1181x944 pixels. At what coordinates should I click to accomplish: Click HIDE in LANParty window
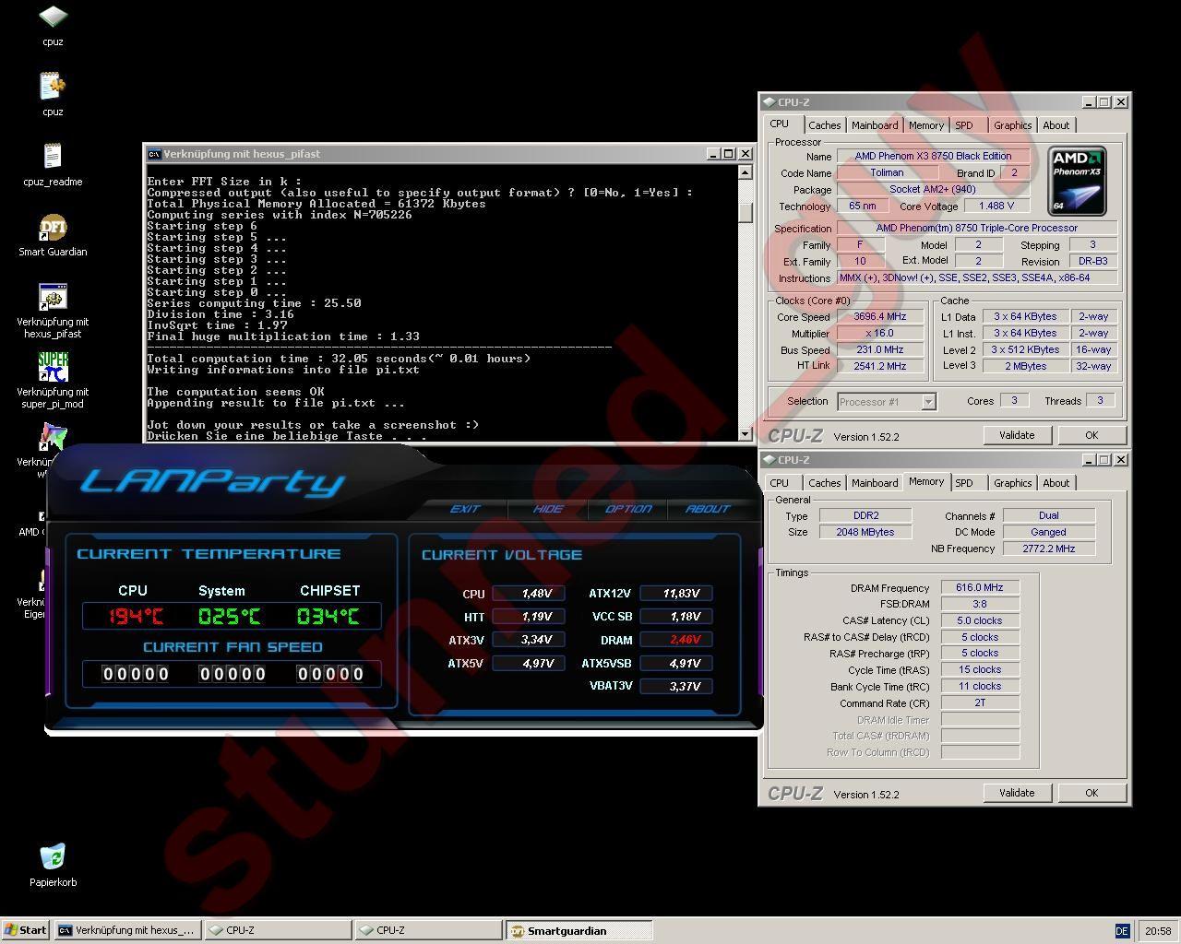pyautogui.click(x=548, y=509)
